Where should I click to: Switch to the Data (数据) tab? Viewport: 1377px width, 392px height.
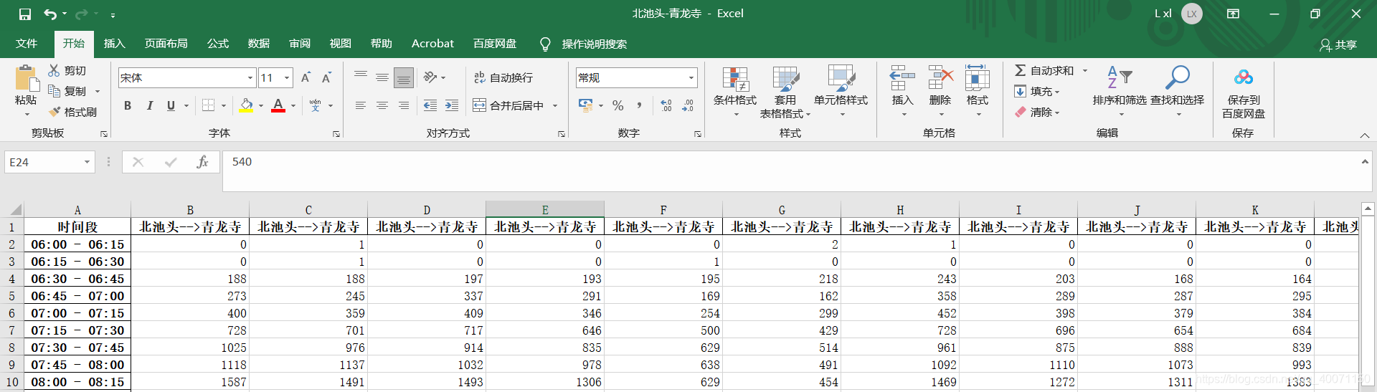(259, 44)
